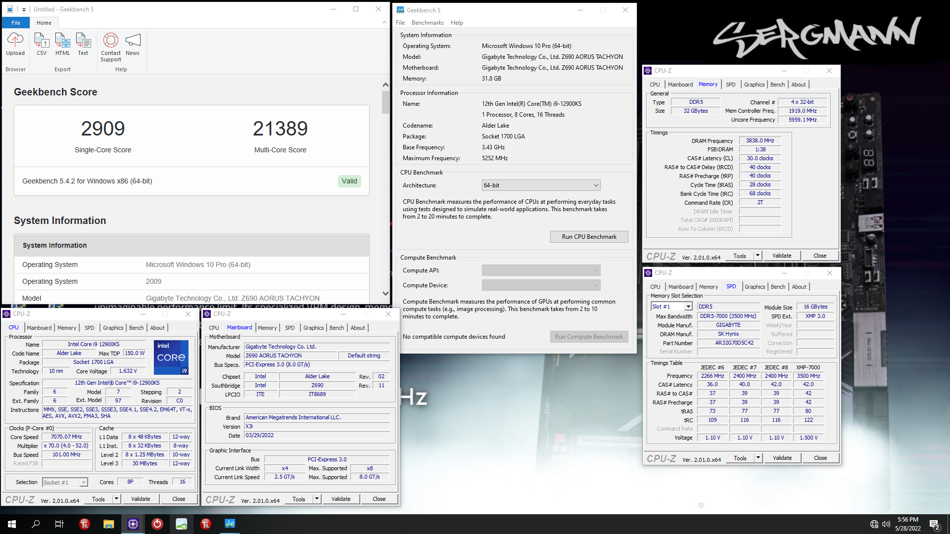Click Run Compute Benchmark button
This screenshot has width=950, height=534.
(589, 337)
